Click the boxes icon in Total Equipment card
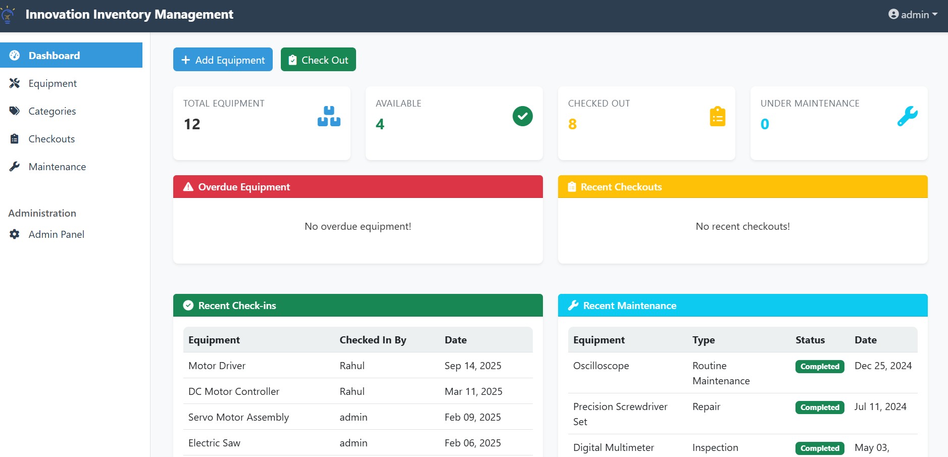This screenshot has height=457, width=948. click(x=329, y=116)
